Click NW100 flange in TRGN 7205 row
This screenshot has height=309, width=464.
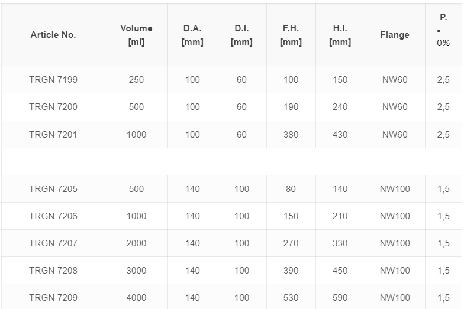click(x=395, y=189)
